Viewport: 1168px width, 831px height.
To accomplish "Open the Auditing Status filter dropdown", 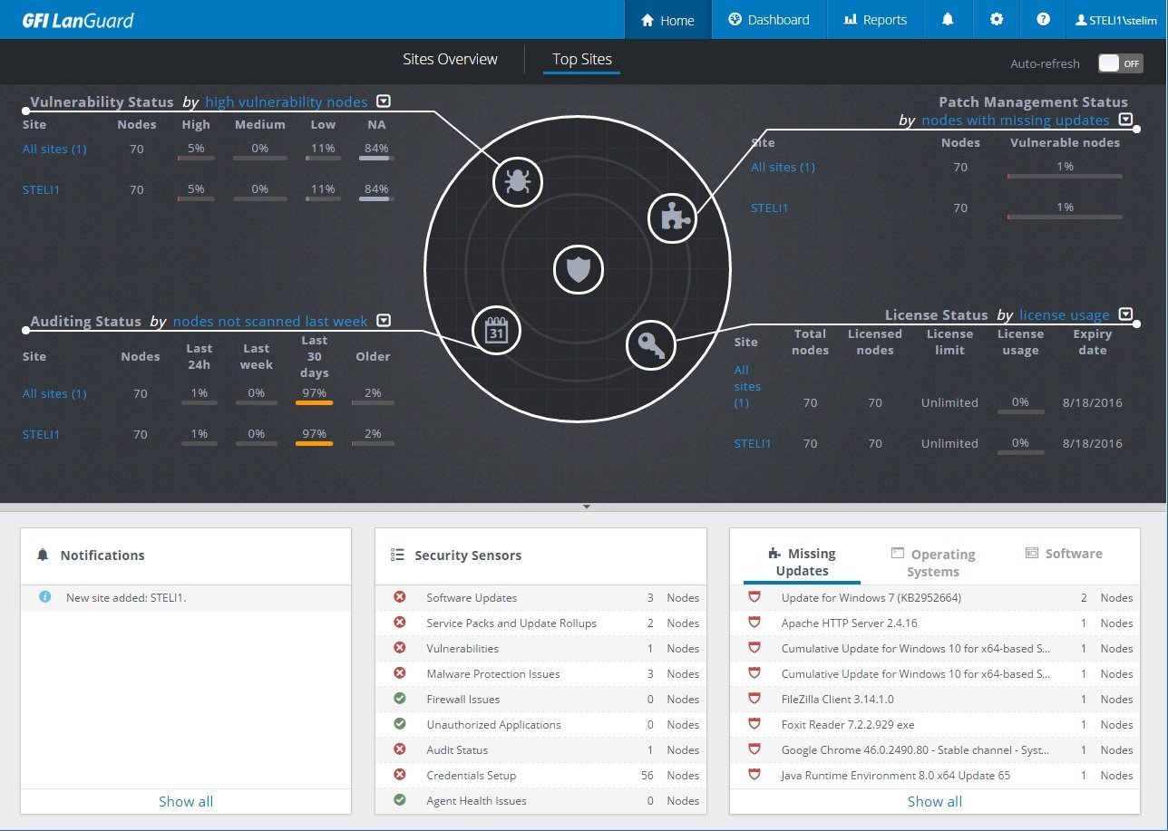I will pos(384,321).
